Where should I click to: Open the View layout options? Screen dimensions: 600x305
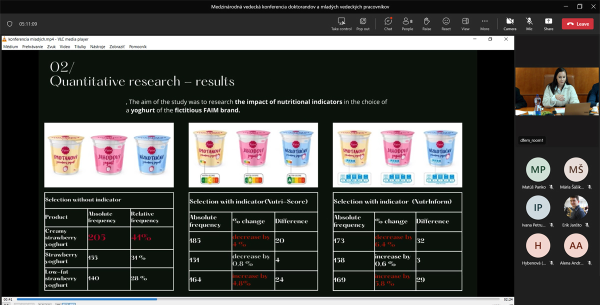point(465,23)
